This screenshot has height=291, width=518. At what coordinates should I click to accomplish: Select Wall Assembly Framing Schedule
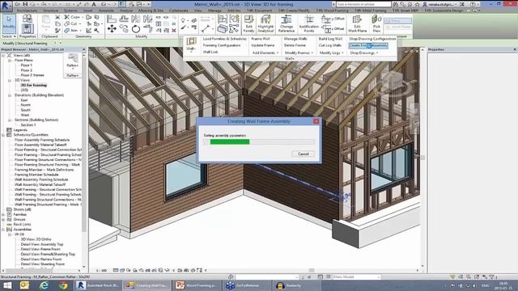tap(41, 179)
